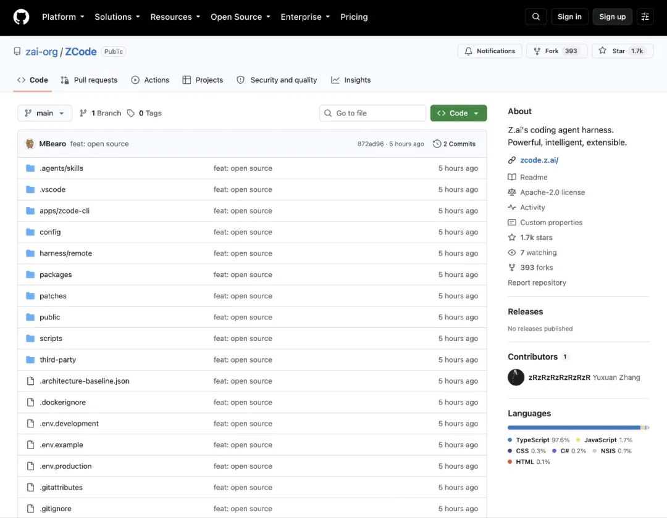Open the .env.example file
The image size is (667, 518).
click(62, 445)
